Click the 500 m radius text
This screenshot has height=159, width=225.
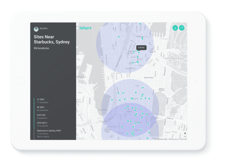pyautogui.click(x=43, y=137)
